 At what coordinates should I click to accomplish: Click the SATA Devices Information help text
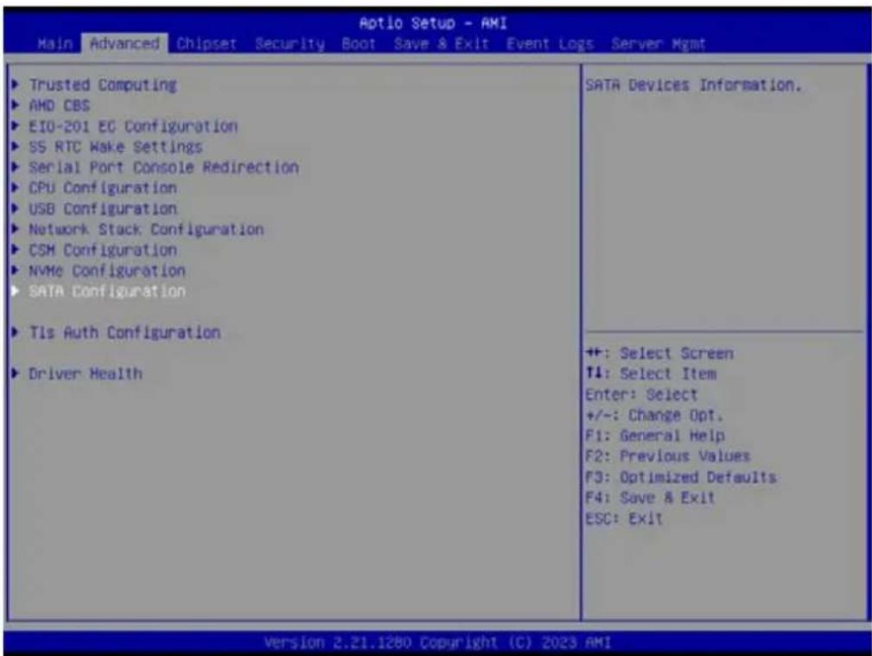click(693, 85)
